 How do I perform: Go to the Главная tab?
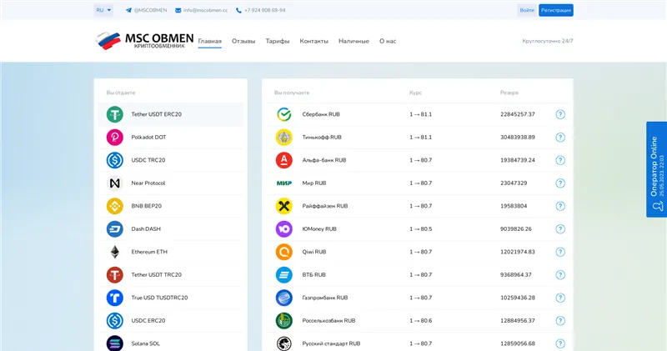coord(210,41)
